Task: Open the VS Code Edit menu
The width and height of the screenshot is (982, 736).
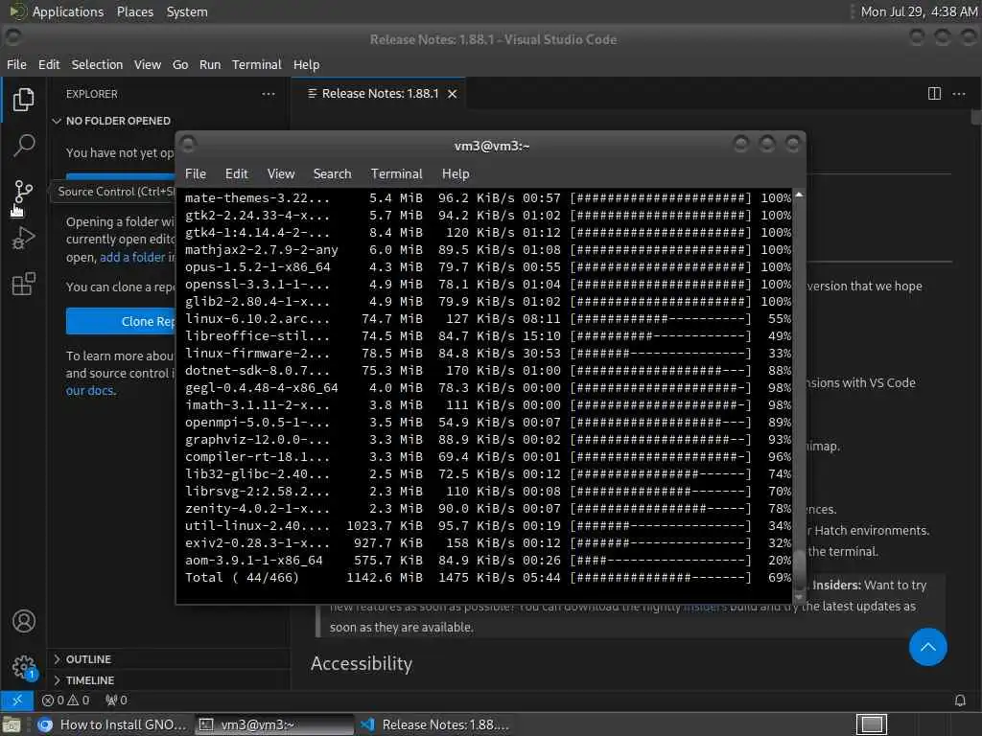Action: tap(49, 64)
